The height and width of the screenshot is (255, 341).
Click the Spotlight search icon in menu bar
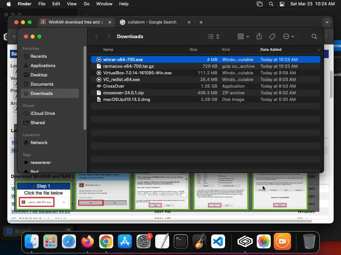[x=271, y=4]
